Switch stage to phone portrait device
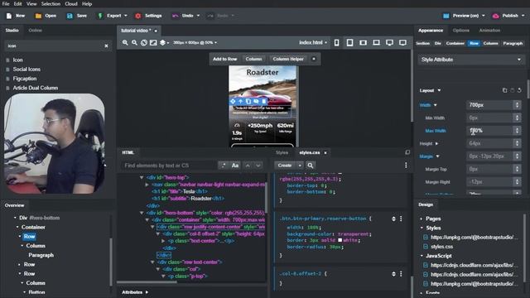Image resolution: width=530 pixels, height=298 pixels. pyautogui.click(x=337, y=42)
